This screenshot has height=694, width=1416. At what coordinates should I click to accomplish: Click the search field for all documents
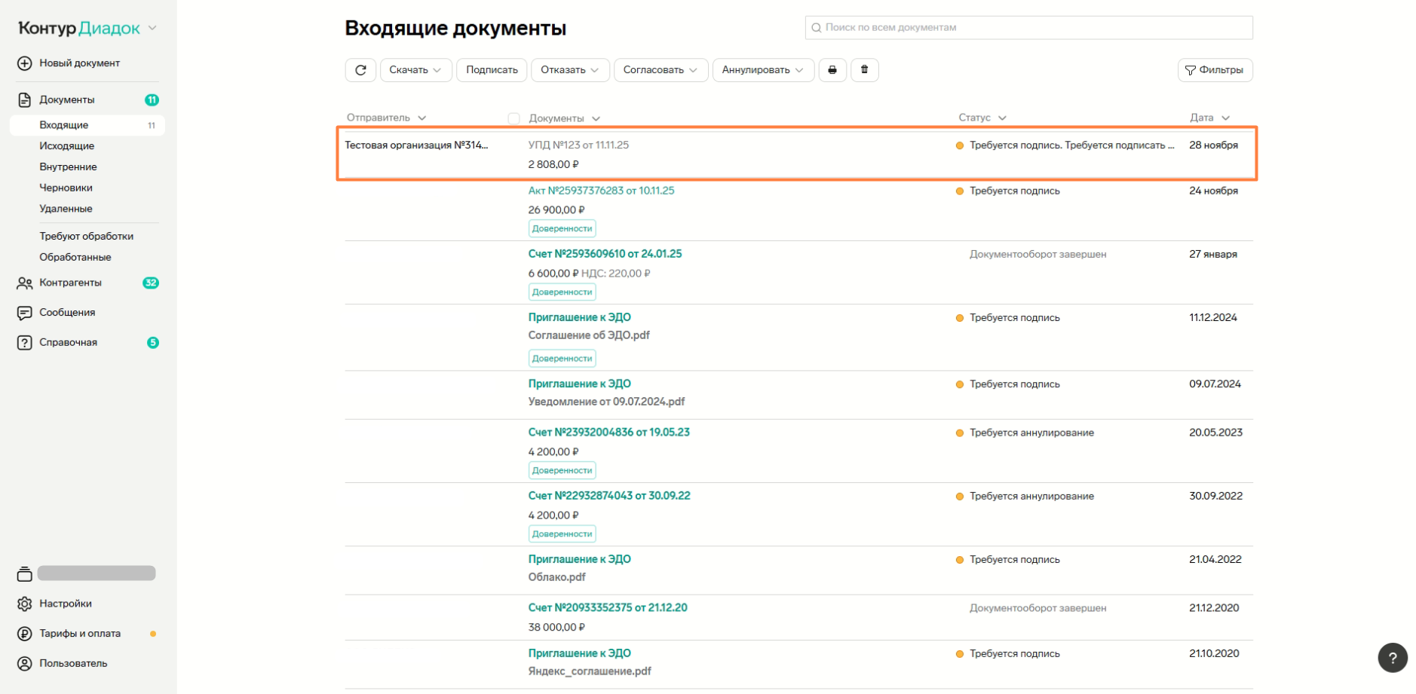coord(1028,28)
